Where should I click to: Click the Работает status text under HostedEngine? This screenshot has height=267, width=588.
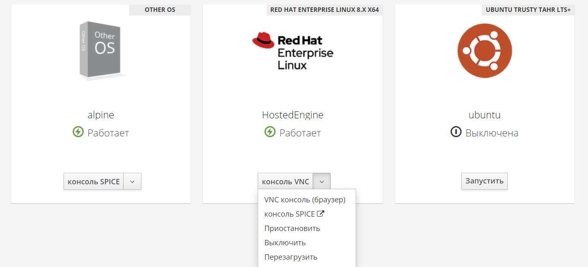click(300, 133)
